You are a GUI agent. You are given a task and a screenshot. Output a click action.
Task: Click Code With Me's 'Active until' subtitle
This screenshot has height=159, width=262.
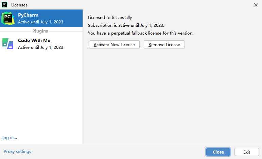pyautogui.click(x=40, y=47)
